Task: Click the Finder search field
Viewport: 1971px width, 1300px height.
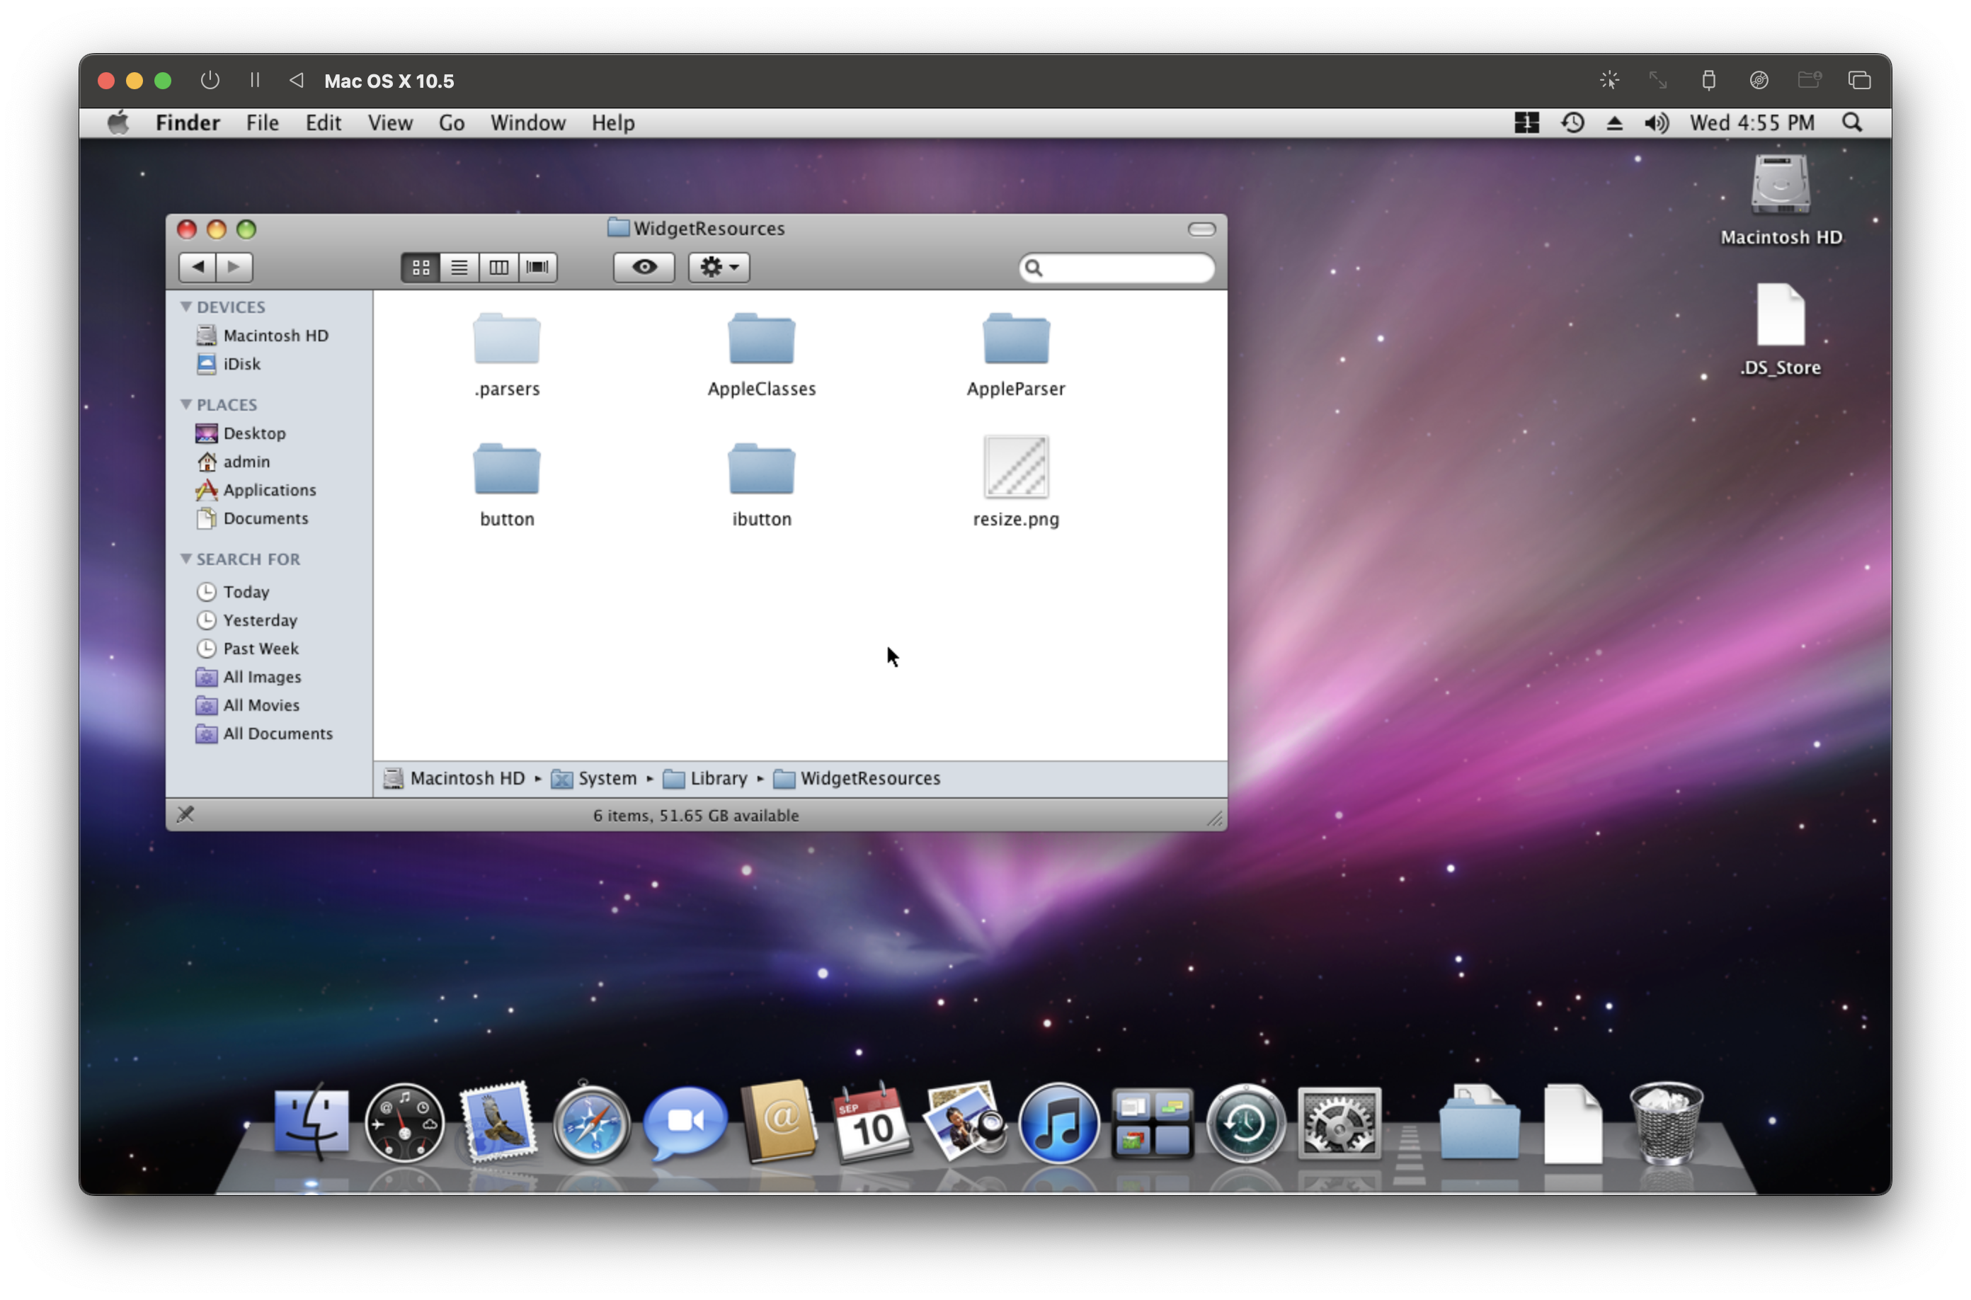Action: 1116,268
